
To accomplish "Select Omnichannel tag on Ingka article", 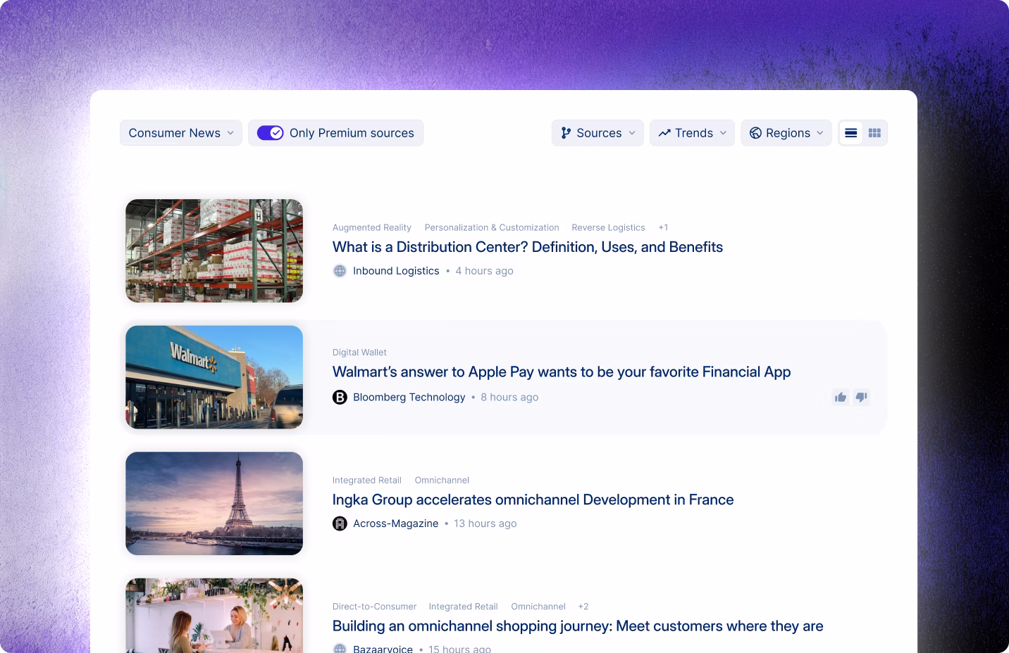I will click(442, 481).
